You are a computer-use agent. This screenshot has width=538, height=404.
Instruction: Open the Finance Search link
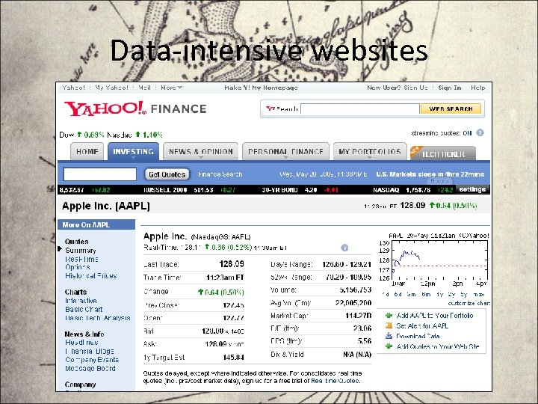220,174
